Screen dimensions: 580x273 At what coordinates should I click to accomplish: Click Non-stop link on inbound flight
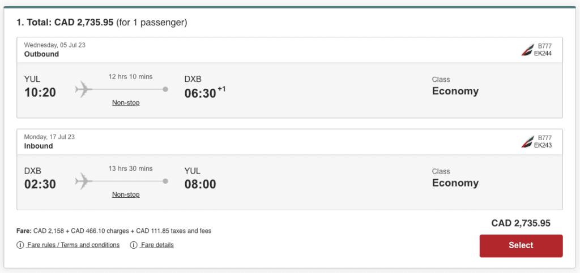pyautogui.click(x=126, y=194)
